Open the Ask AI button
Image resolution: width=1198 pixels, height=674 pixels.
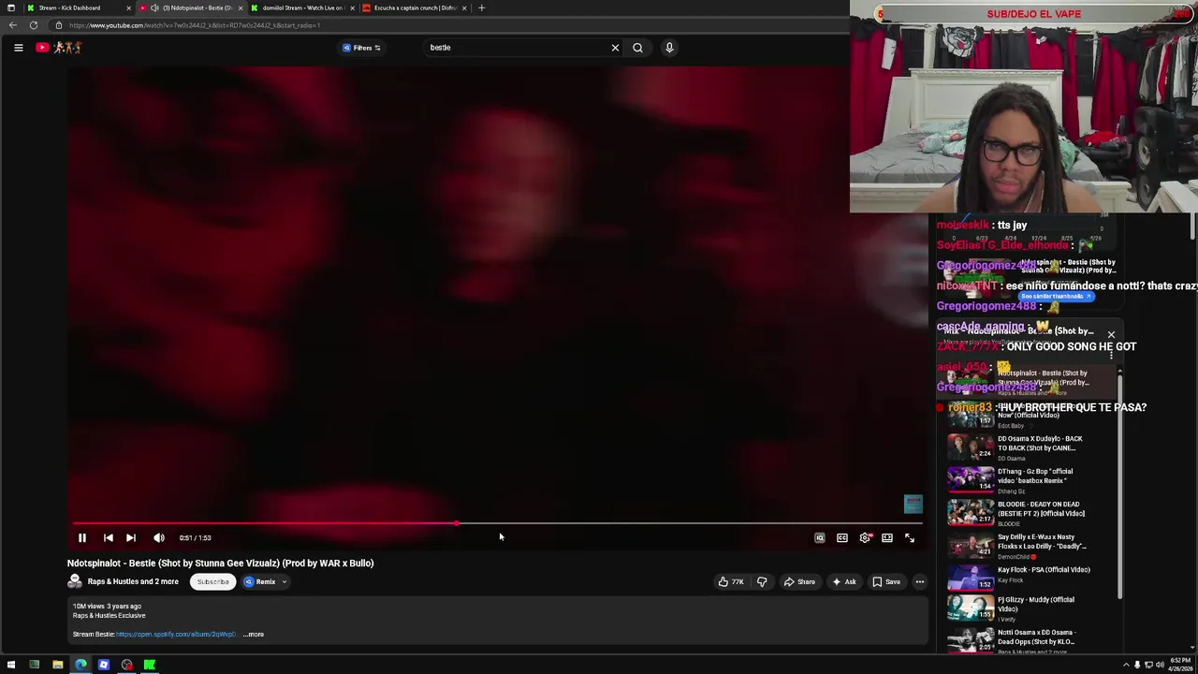click(843, 581)
